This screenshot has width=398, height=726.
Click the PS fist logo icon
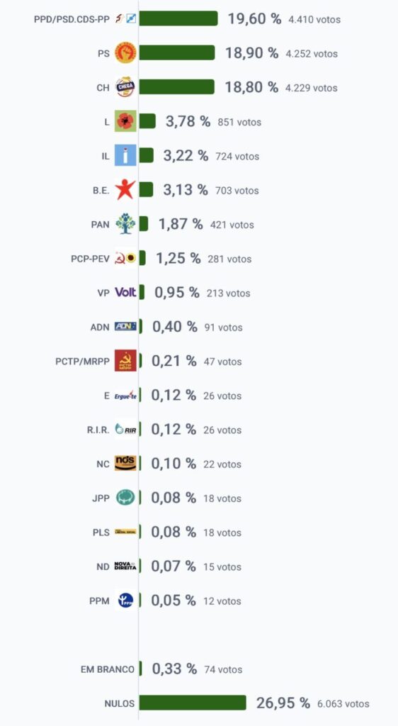click(x=125, y=52)
